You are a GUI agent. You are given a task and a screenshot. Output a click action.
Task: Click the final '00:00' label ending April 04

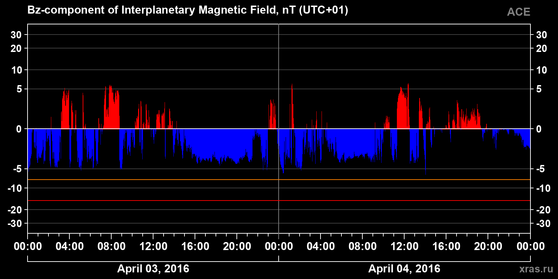tap(530, 247)
